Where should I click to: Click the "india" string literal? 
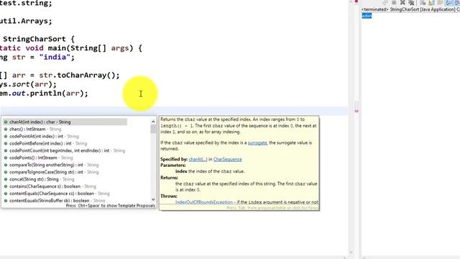[x=55, y=58]
